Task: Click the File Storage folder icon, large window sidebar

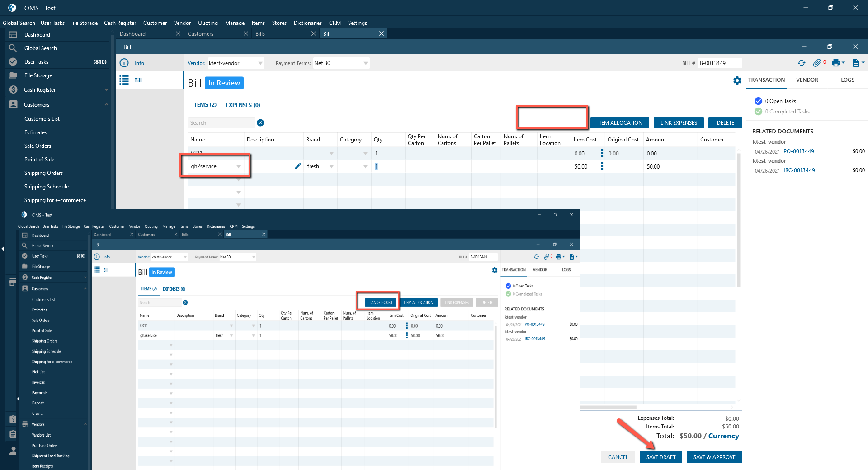Action: [13, 75]
